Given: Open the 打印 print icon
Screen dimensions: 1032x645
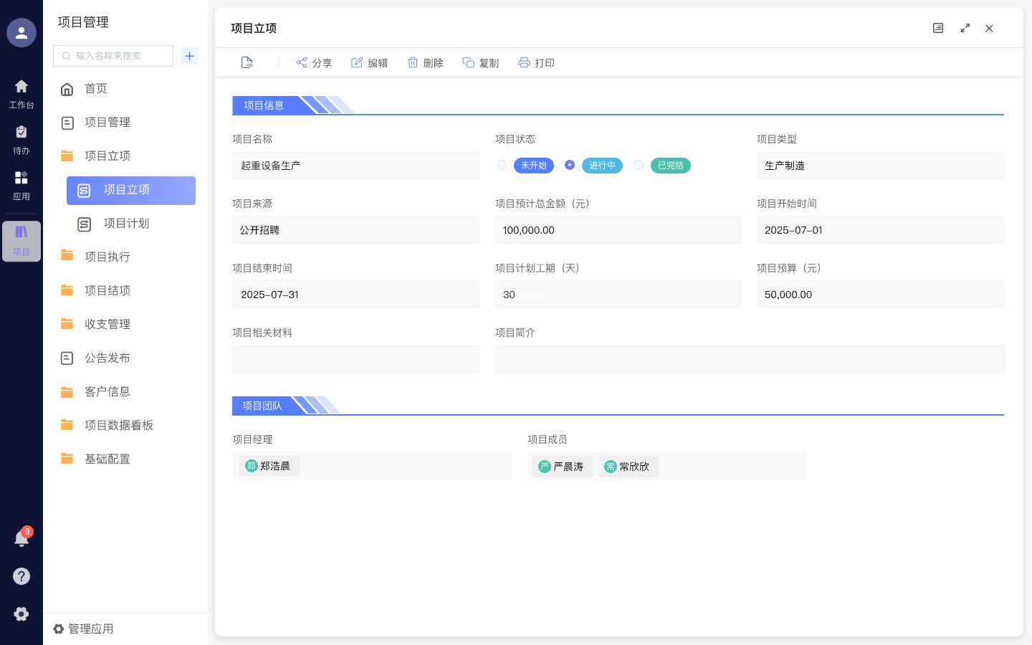Looking at the screenshot, I should click(x=522, y=62).
